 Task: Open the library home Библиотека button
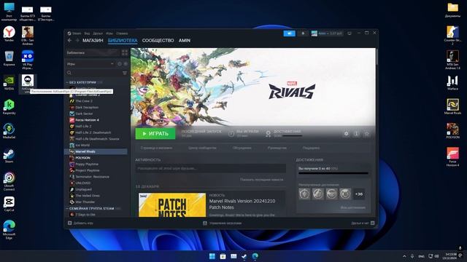(x=93, y=52)
